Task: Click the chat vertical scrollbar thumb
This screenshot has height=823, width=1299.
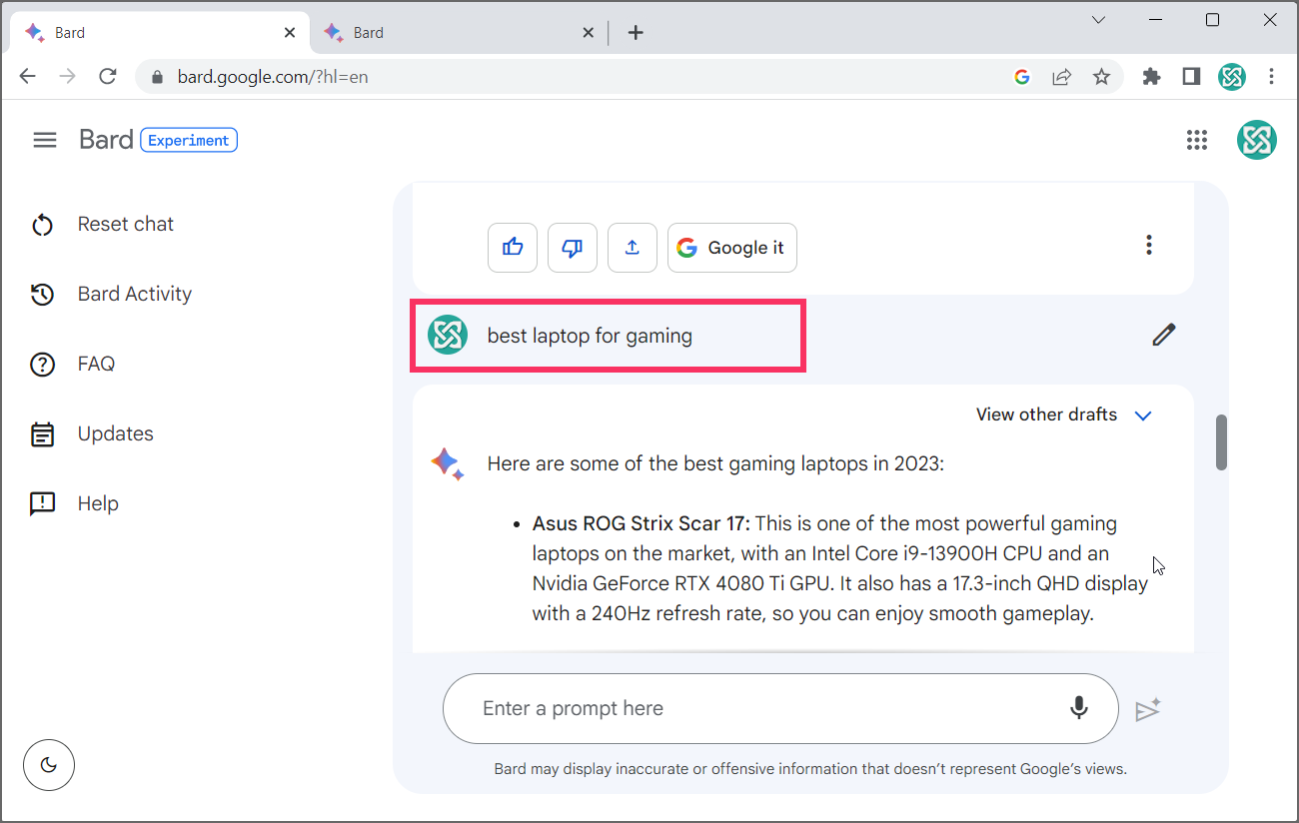Action: 1221,441
